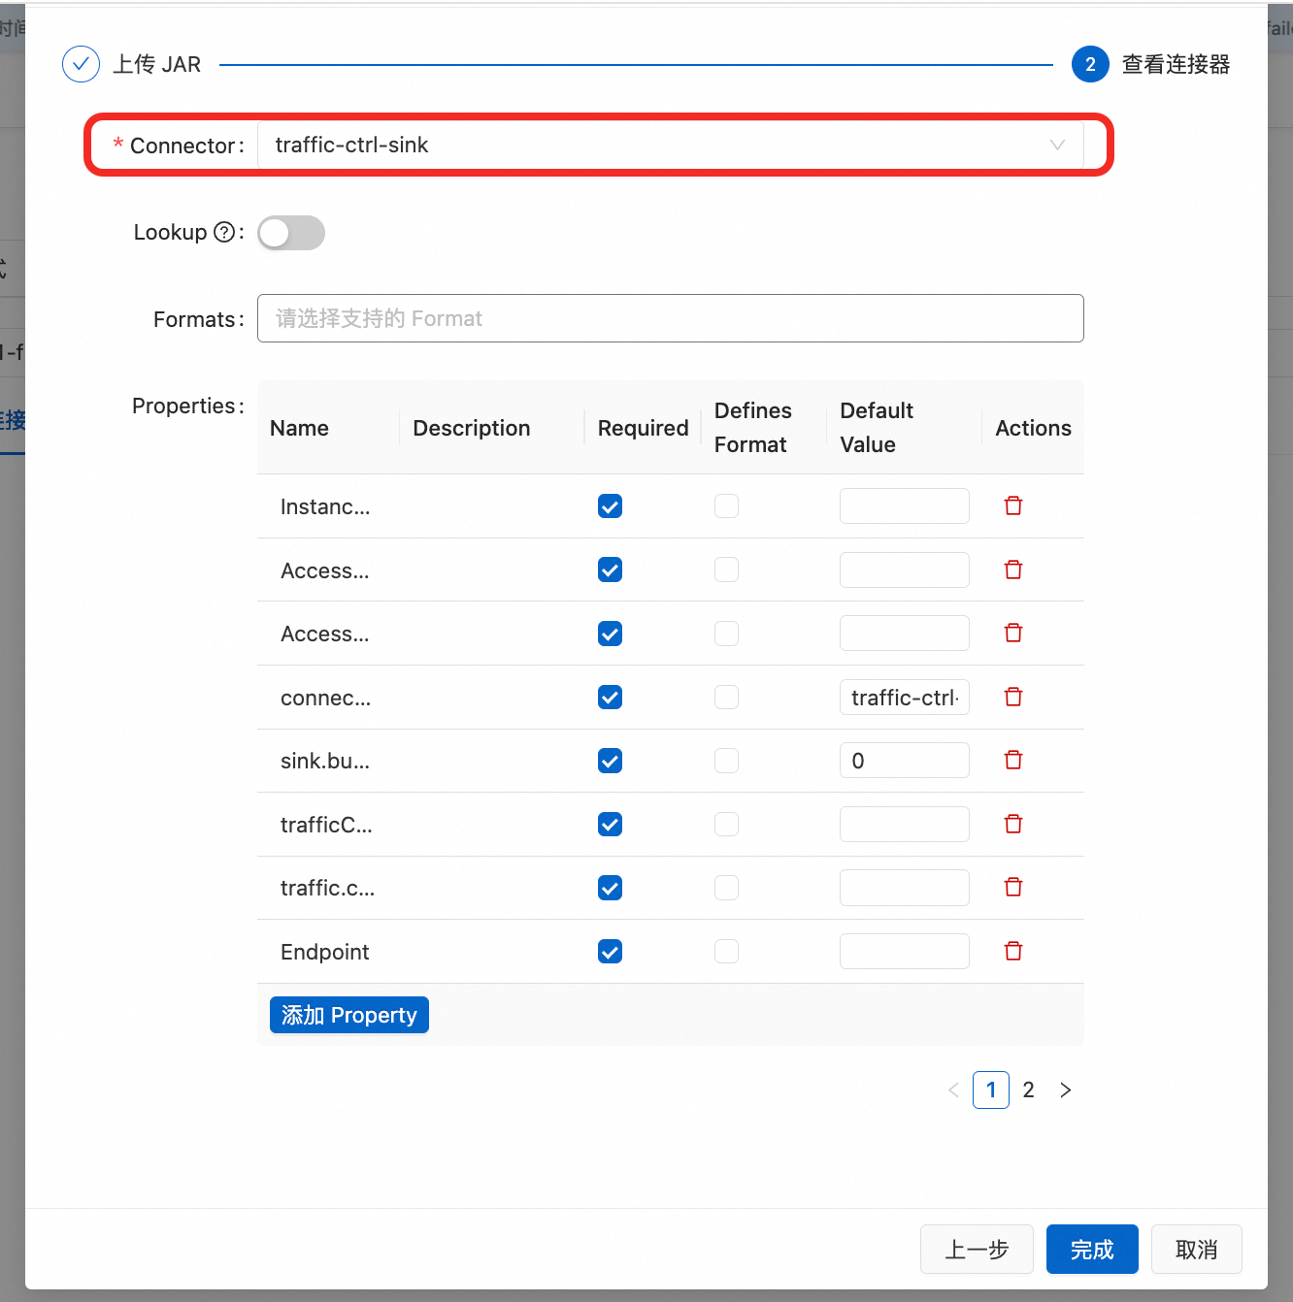Delete the second Access... property row
The height and width of the screenshot is (1302, 1293).
click(x=1013, y=633)
